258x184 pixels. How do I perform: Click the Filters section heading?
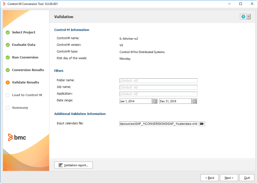click(59, 71)
